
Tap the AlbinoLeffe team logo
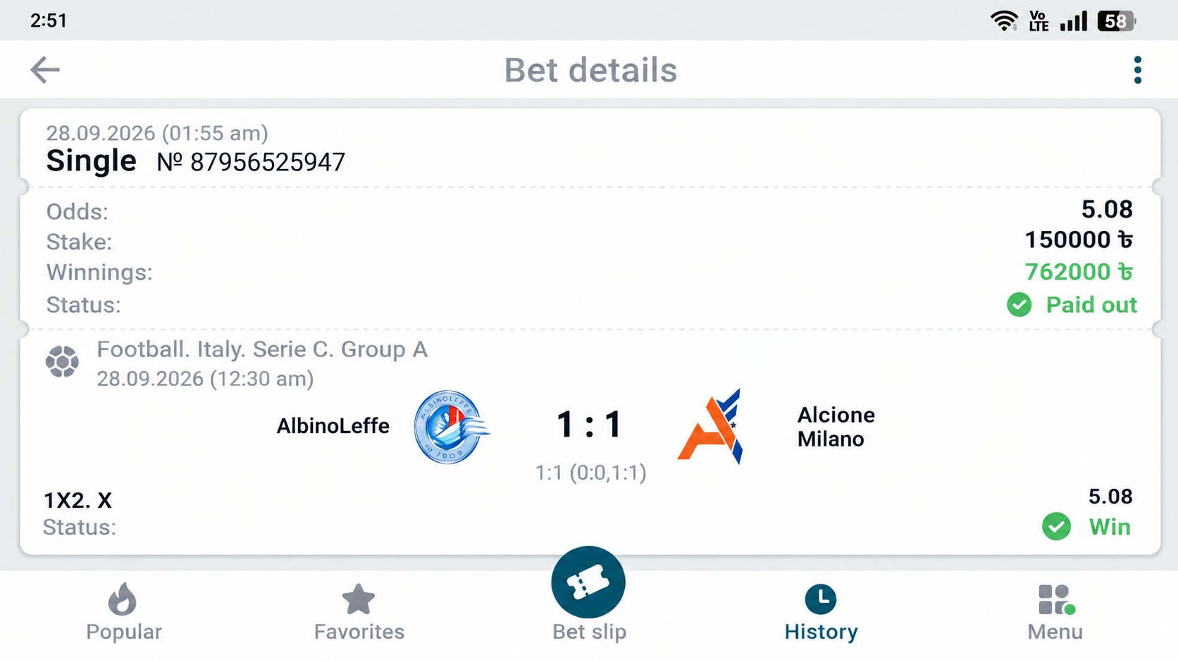pos(451,427)
